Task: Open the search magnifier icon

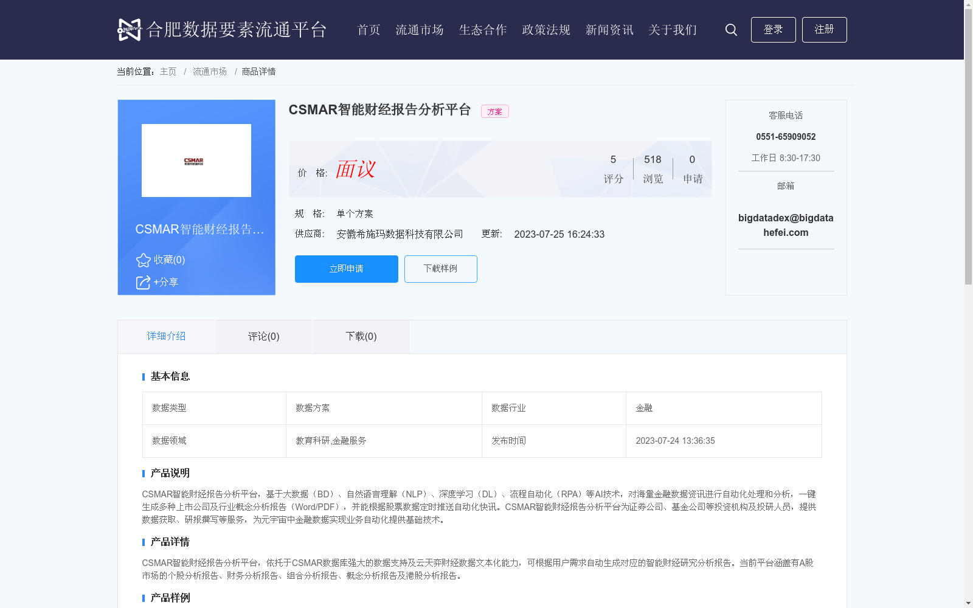Action: (731, 30)
